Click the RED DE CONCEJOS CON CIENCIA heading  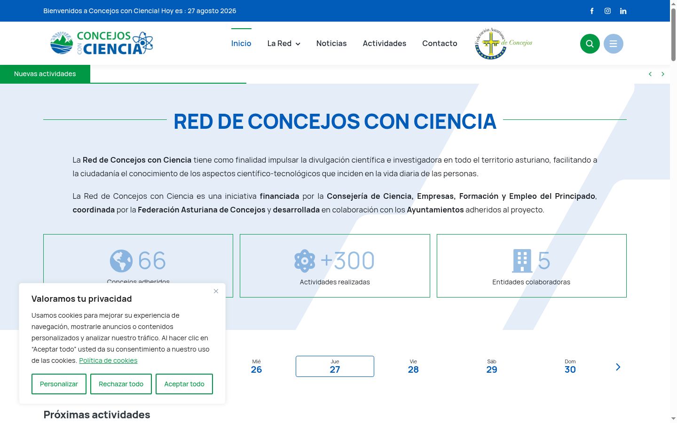(x=335, y=121)
